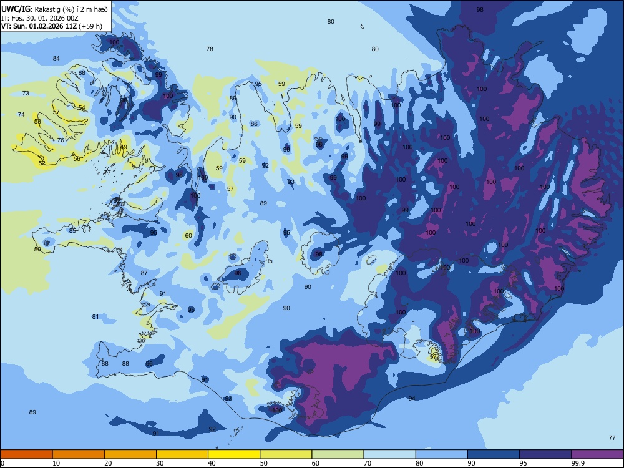Click the map value '74'

pos(21,115)
